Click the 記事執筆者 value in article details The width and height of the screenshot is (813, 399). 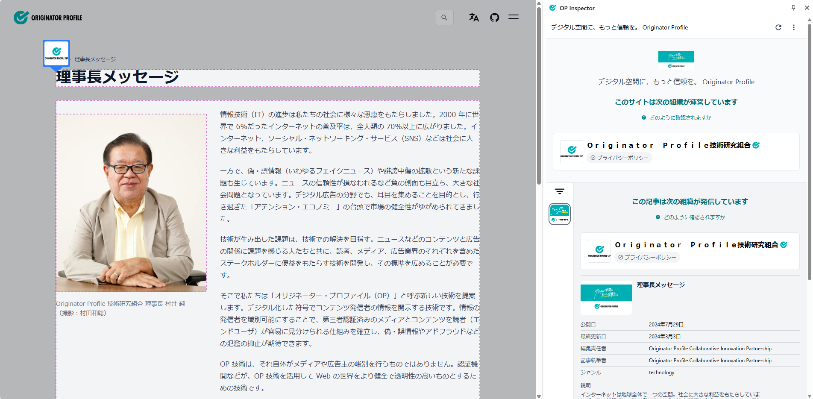point(710,361)
